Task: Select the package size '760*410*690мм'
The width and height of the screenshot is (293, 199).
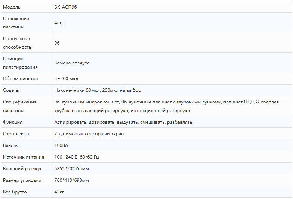Action: coord(72,180)
